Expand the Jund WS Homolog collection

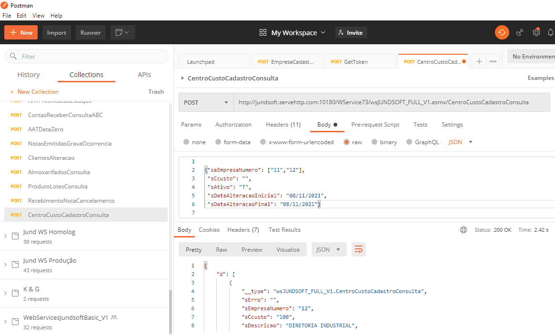coord(5,236)
